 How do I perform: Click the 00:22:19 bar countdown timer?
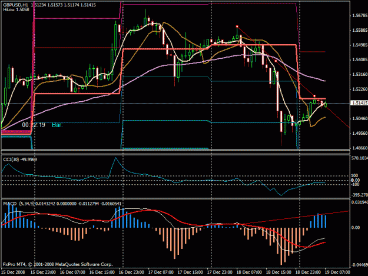34,125
